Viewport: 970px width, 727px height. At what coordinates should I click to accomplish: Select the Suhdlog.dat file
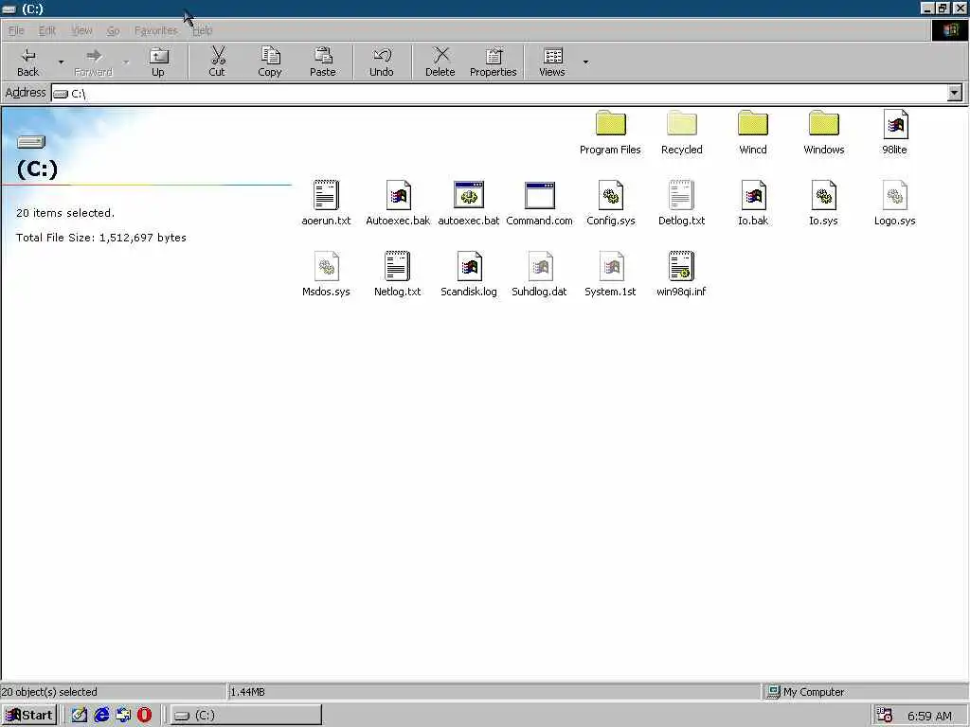point(539,275)
